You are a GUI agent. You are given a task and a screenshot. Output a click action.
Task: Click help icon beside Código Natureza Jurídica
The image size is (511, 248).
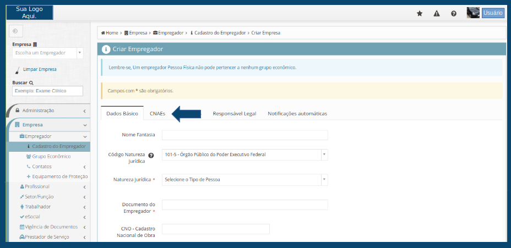pyautogui.click(x=150, y=155)
